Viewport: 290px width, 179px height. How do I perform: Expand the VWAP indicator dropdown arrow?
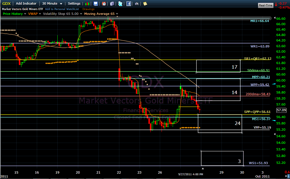(40, 14)
